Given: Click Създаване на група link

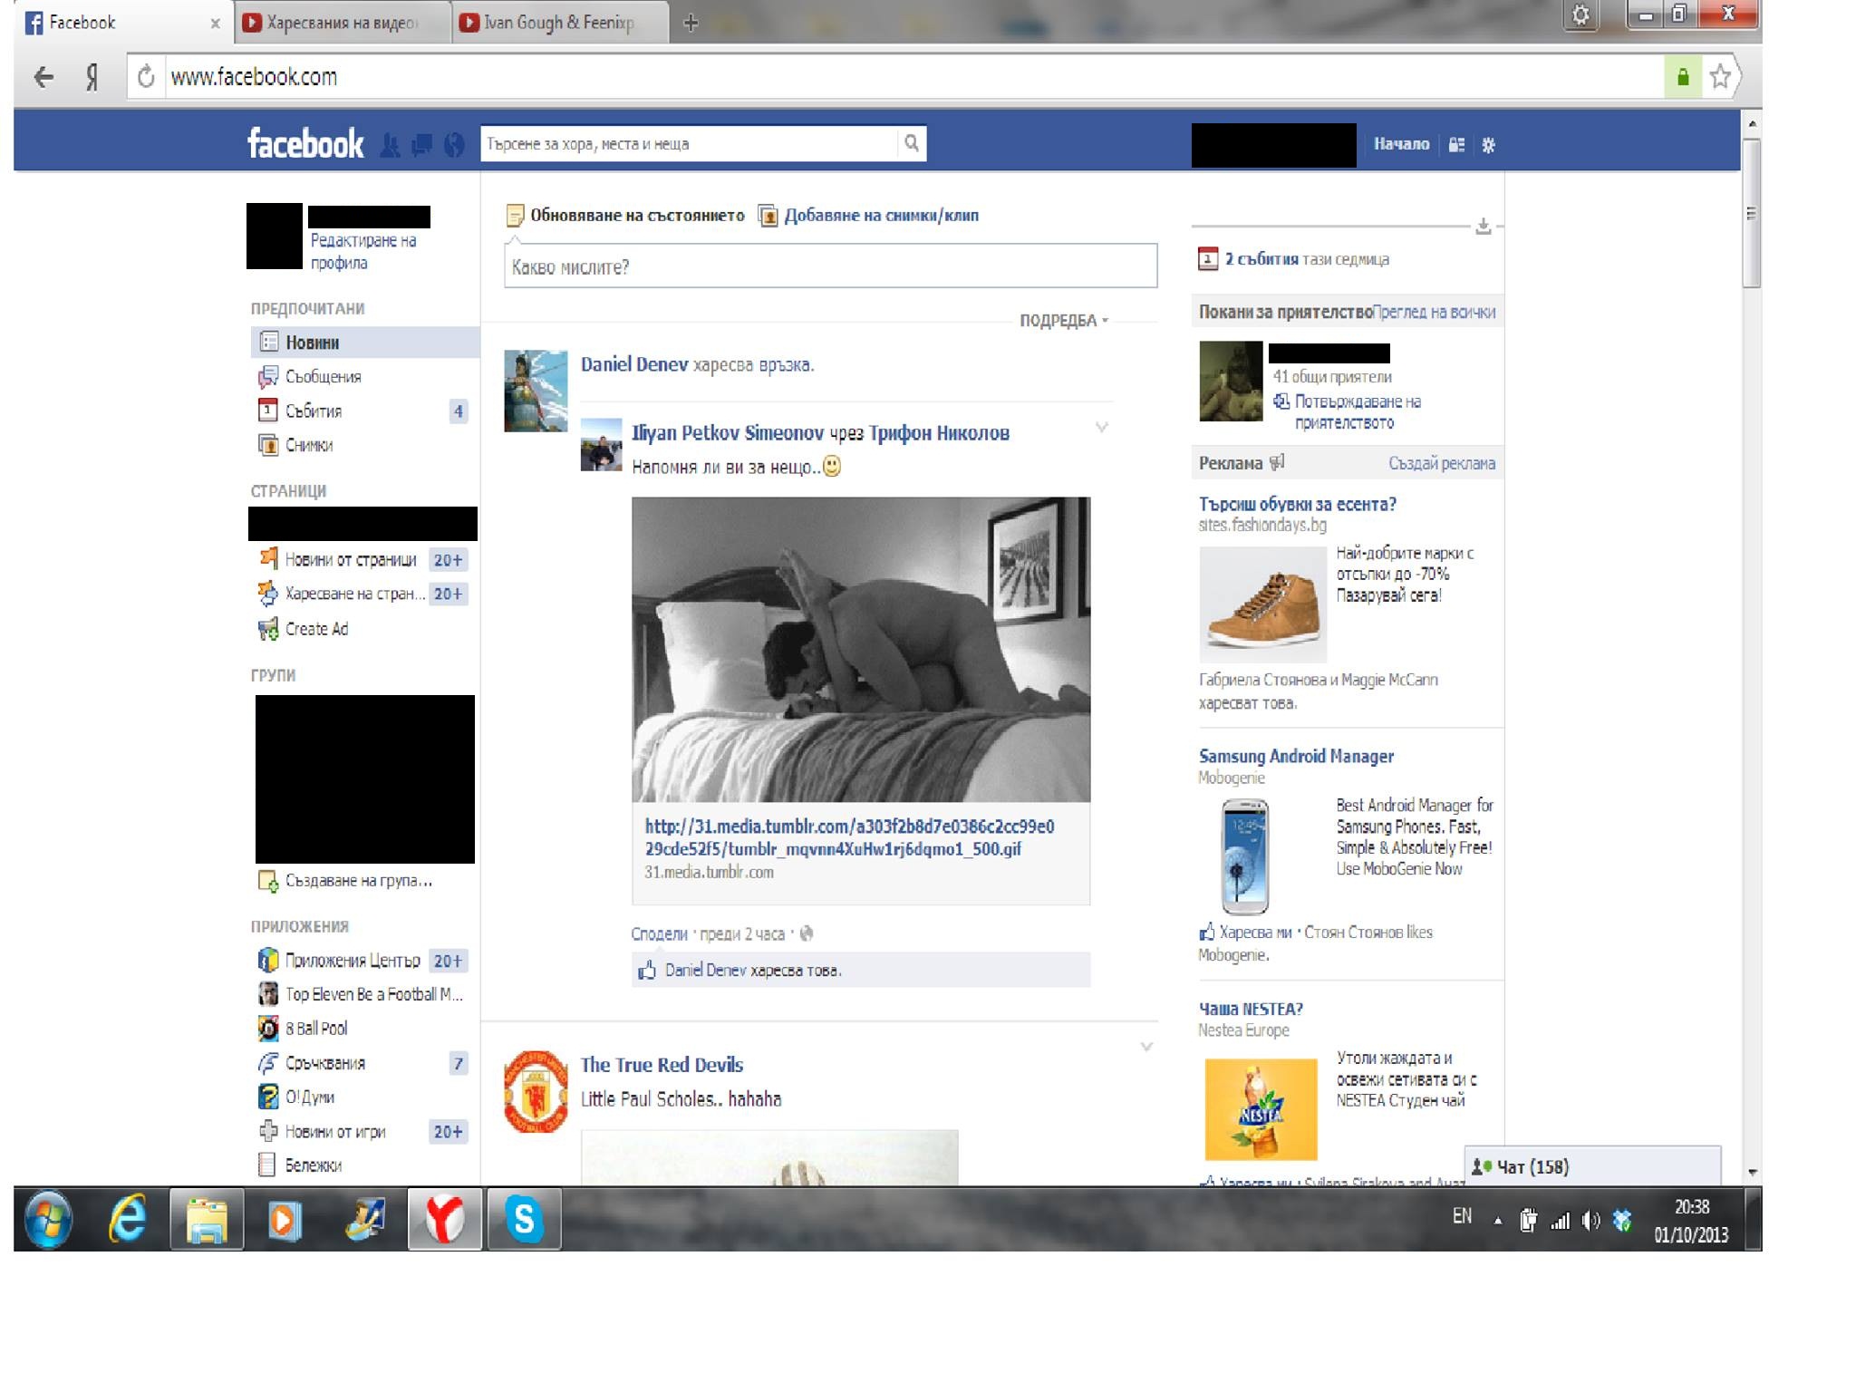Looking at the screenshot, I should point(358,881).
